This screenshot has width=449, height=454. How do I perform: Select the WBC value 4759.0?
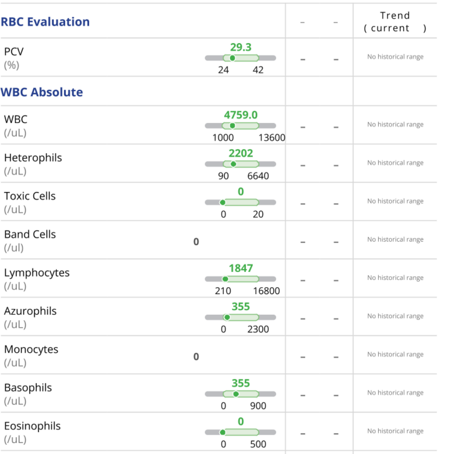pyautogui.click(x=240, y=115)
